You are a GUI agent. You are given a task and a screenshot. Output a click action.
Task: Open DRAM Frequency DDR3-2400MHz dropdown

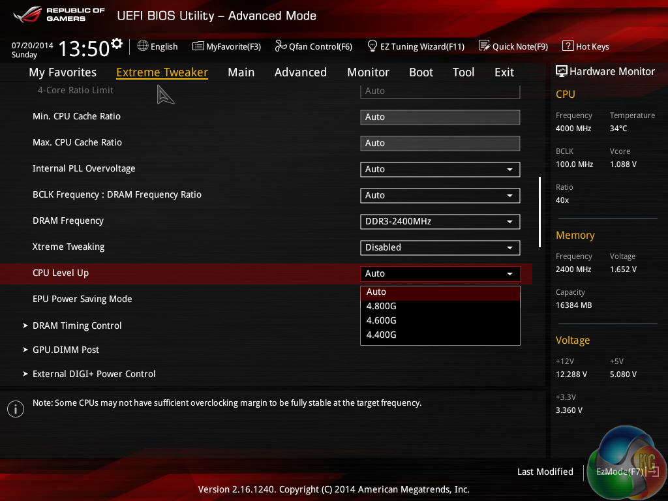[x=440, y=222]
